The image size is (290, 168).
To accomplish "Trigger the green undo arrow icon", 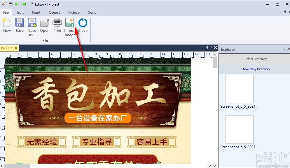I will point(17,4).
